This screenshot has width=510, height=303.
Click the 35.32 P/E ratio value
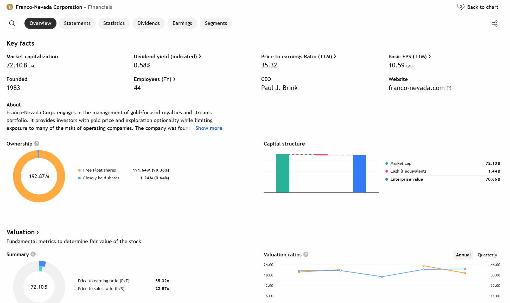(269, 65)
